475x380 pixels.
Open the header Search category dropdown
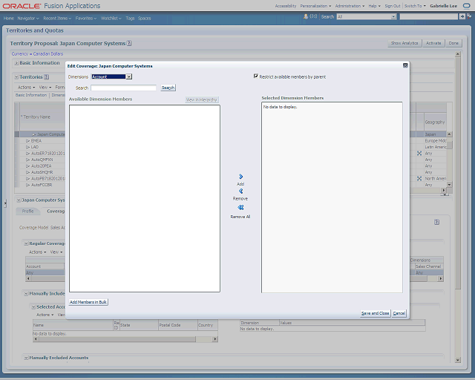tap(393, 16)
